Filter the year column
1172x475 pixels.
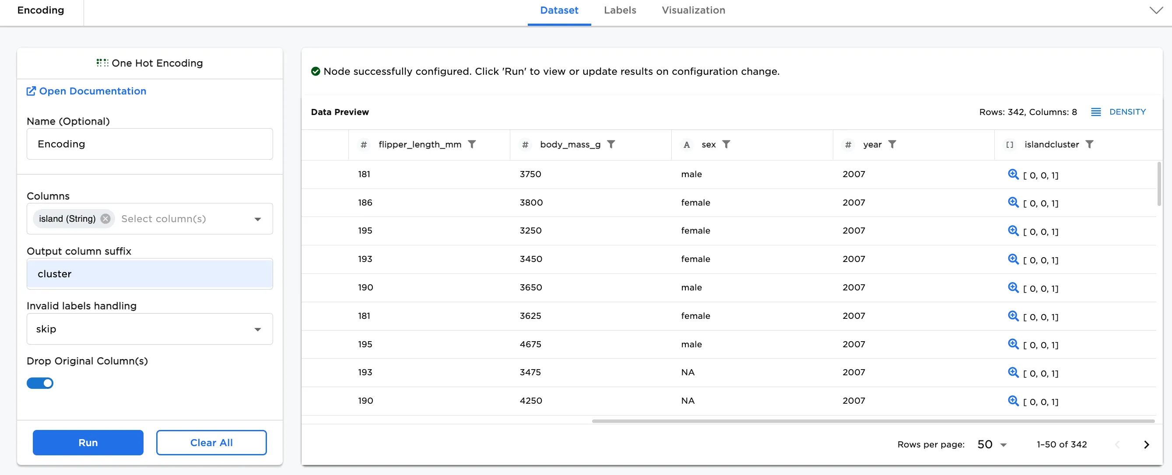pos(892,144)
